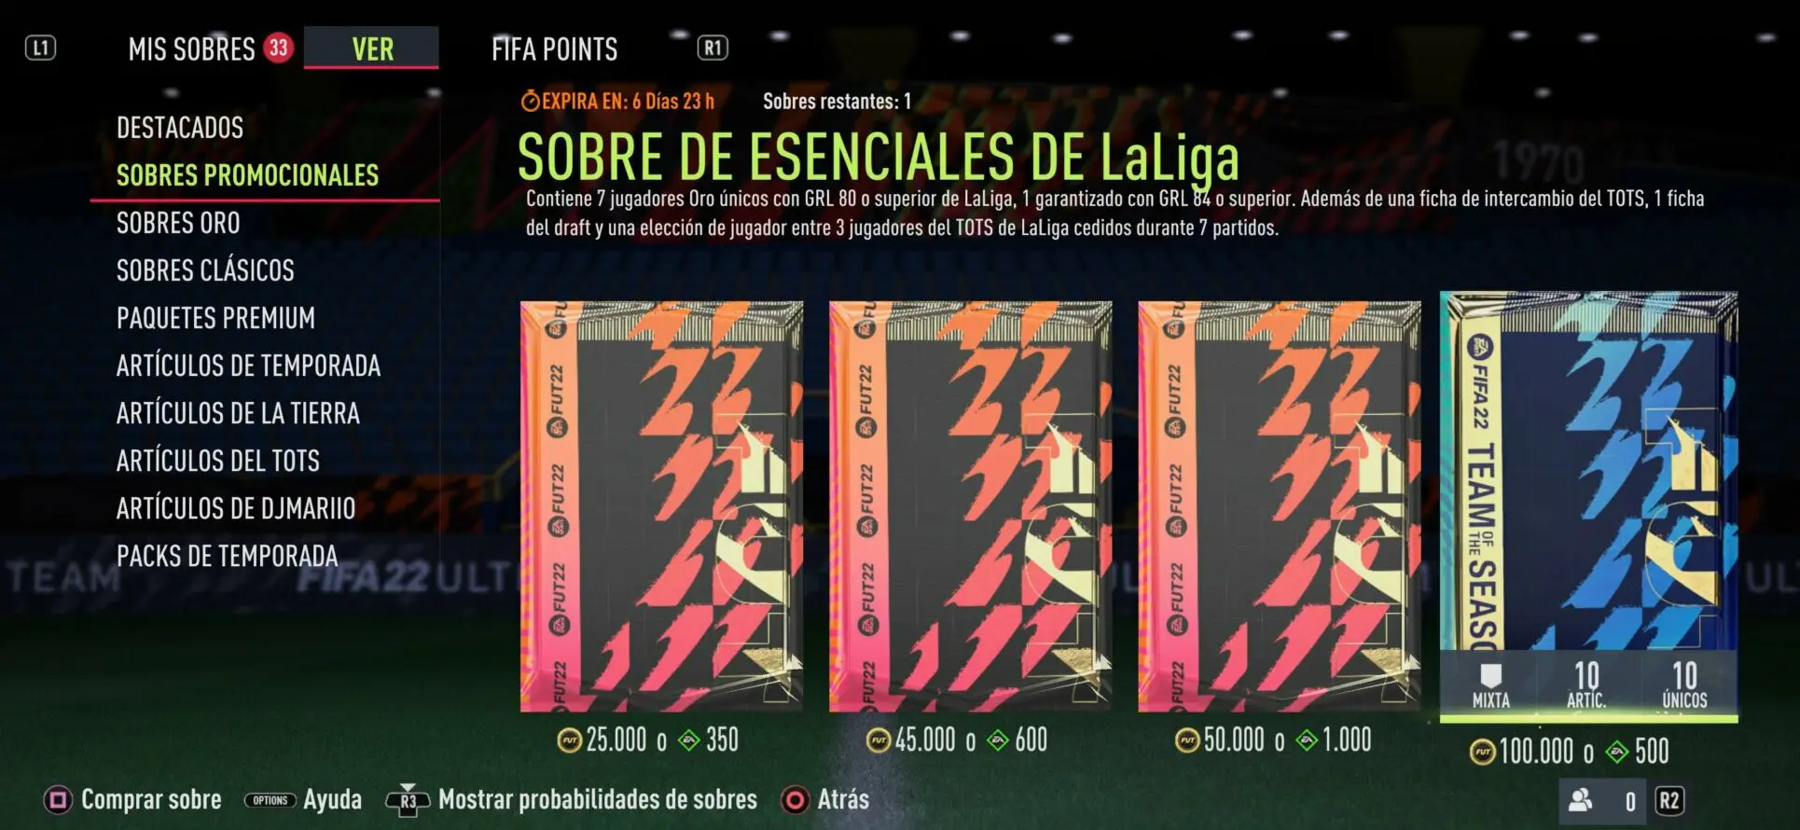Choose ARTÍCULOS DEL TOTS category
The height and width of the screenshot is (830, 1800).
(x=218, y=461)
